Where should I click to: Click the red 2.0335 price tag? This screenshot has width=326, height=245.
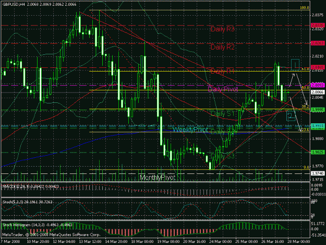[318, 26]
